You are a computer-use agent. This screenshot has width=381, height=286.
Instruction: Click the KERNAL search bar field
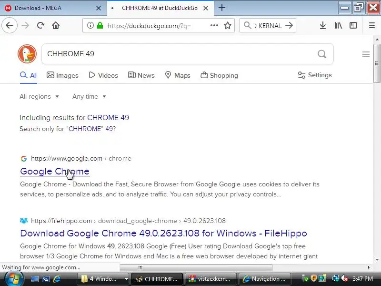(268, 26)
